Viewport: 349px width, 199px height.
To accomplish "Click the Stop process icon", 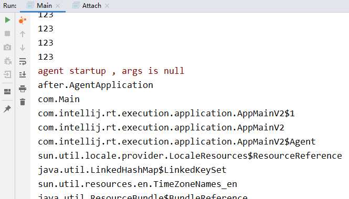I will click(x=7, y=34).
